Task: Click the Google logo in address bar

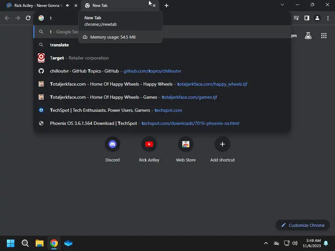Action: pos(41,18)
